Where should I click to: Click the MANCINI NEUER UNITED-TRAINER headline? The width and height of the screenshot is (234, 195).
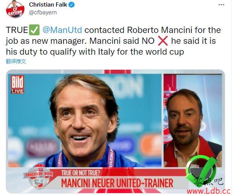click(117, 183)
